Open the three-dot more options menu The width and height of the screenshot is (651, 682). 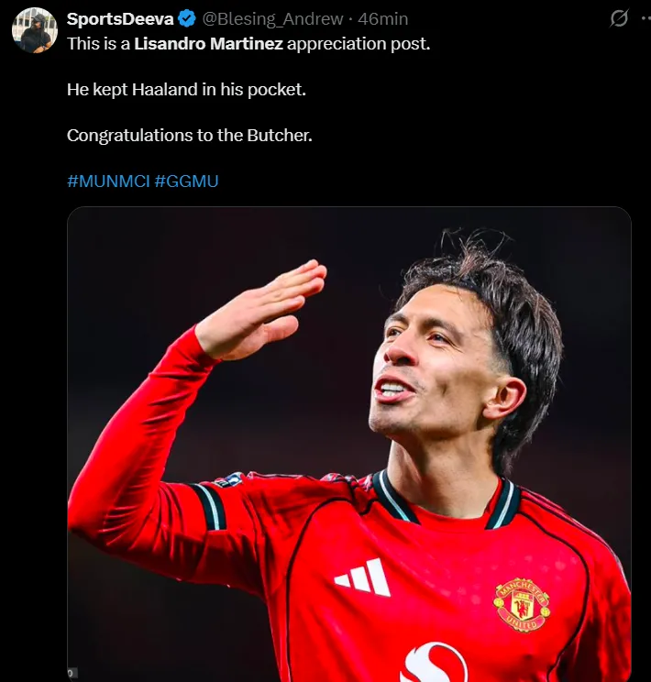click(x=645, y=18)
